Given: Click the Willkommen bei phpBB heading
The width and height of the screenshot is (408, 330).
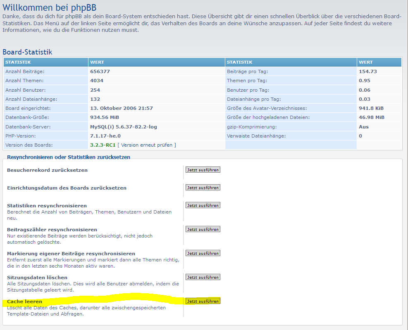Looking at the screenshot, I should tap(50, 7).
